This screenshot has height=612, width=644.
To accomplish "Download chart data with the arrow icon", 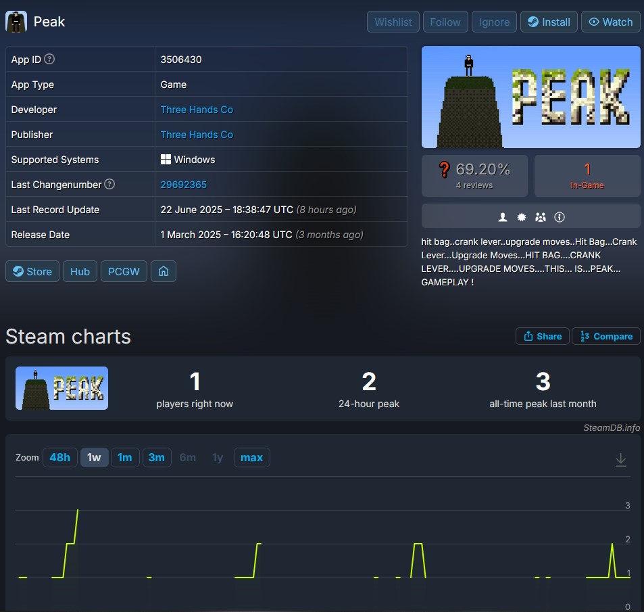I will pyautogui.click(x=620, y=460).
